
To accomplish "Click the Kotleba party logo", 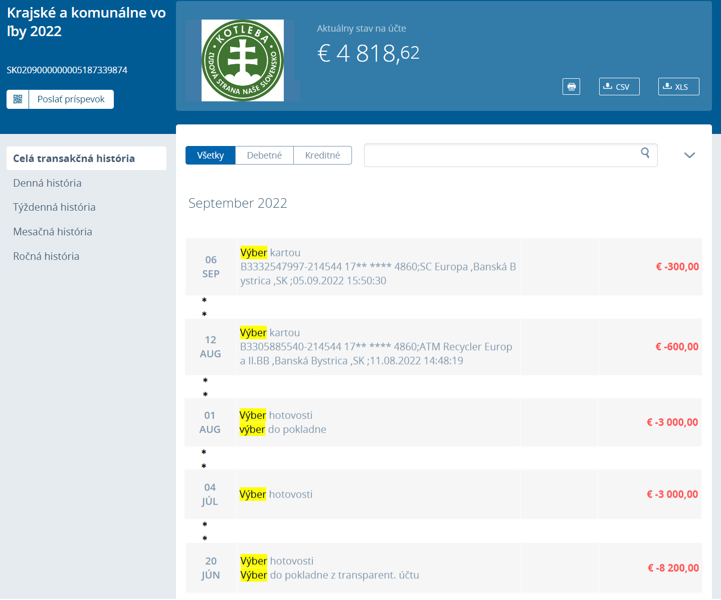I will tap(243, 61).
